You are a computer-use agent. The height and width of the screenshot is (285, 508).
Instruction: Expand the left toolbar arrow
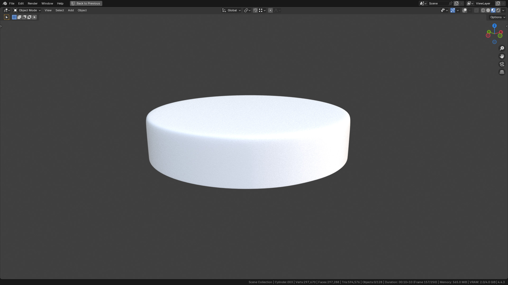(x=1, y=26)
